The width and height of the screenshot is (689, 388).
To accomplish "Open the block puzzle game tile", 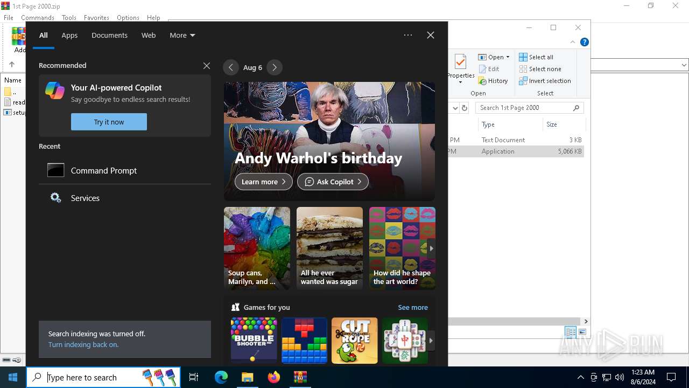I will coord(304,340).
